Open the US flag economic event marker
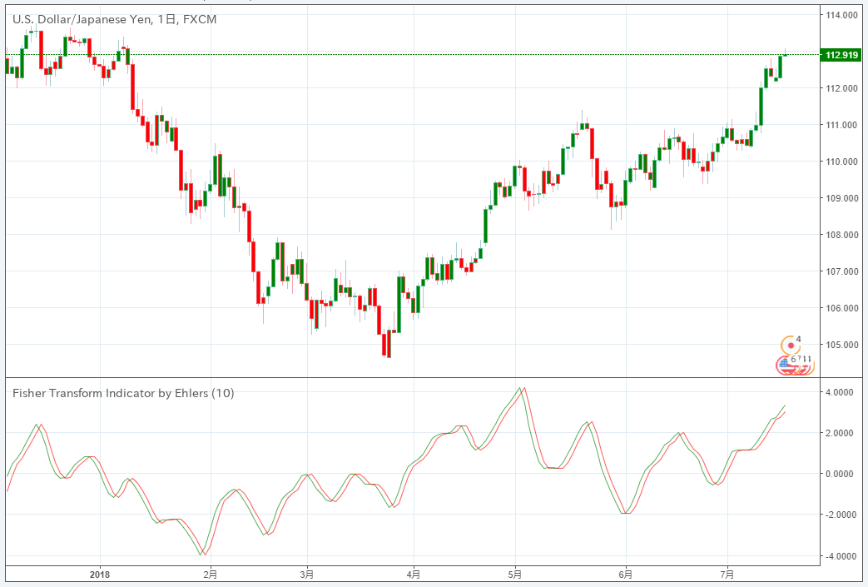 pyautogui.click(x=784, y=365)
